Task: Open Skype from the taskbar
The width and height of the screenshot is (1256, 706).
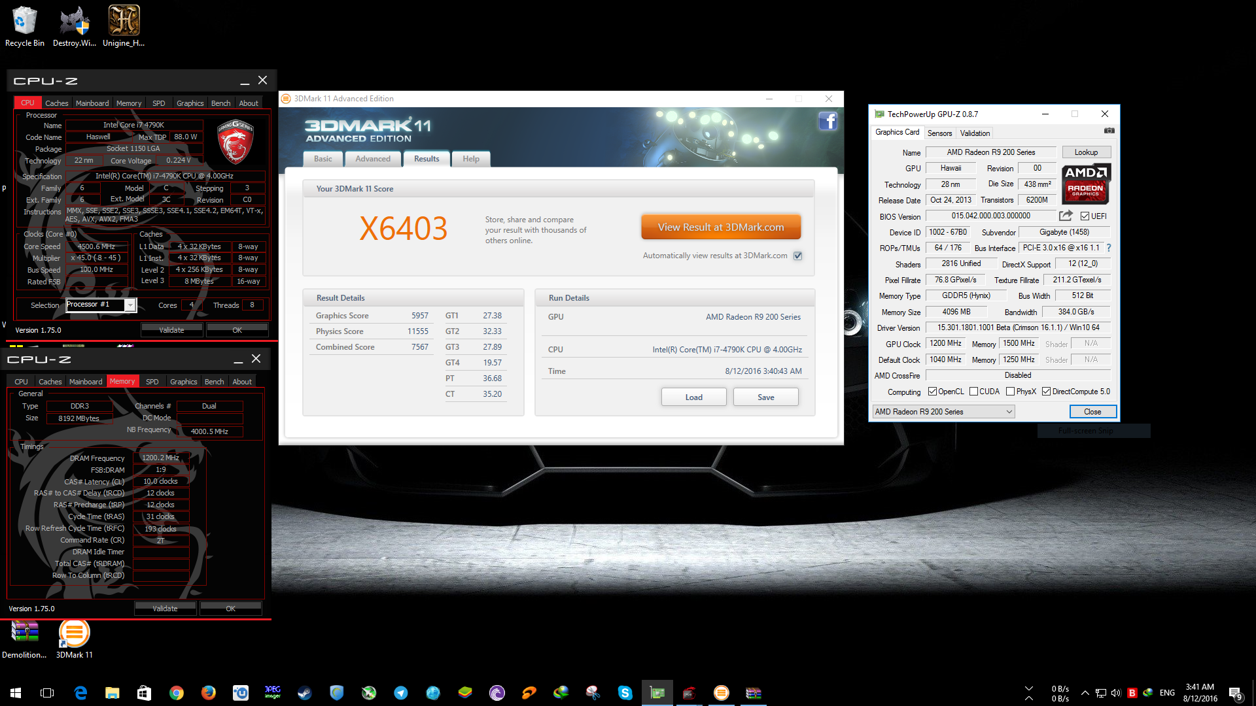Action: tap(625, 693)
